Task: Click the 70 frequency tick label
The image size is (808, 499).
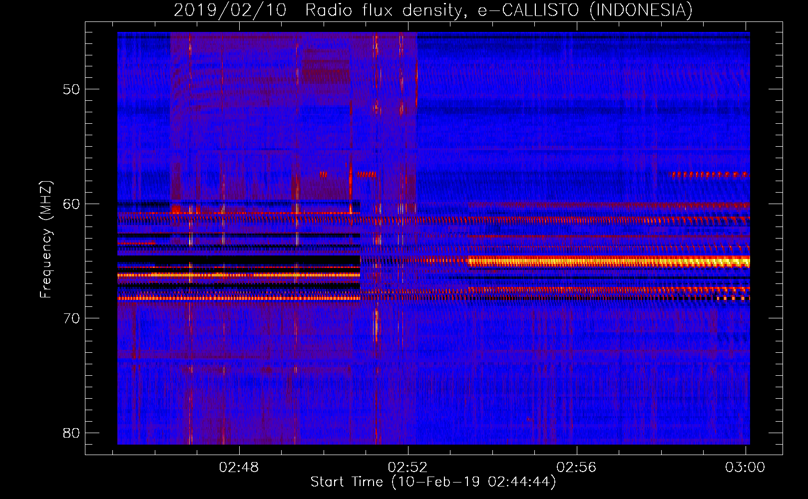Action: click(71, 318)
